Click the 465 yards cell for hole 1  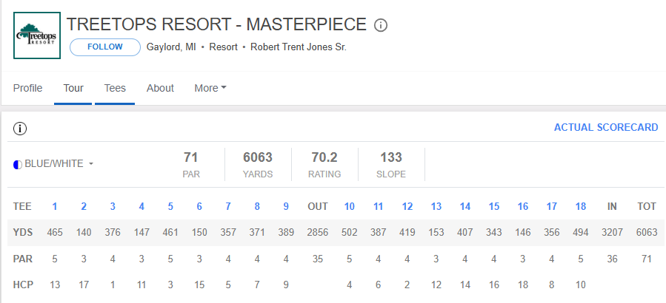pos(55,233)
